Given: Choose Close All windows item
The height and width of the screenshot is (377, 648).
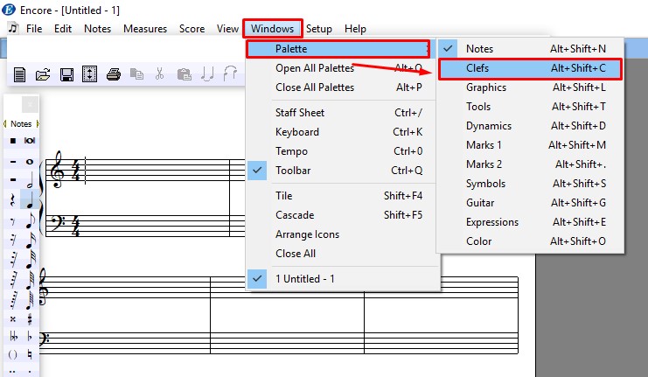Looking at the screenshot, I should point(341,254).
